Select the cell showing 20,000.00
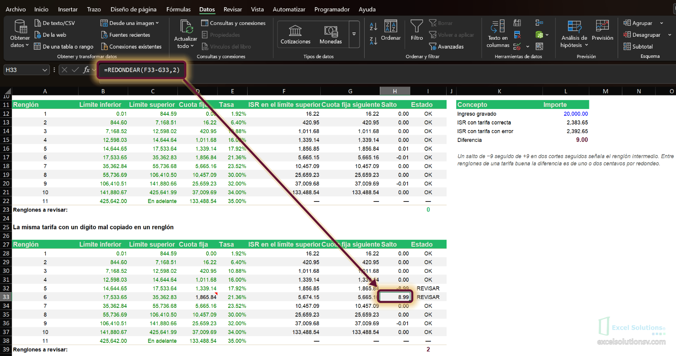Image resolution: width=676 pixels, height=356 pixels. (566, 114)
